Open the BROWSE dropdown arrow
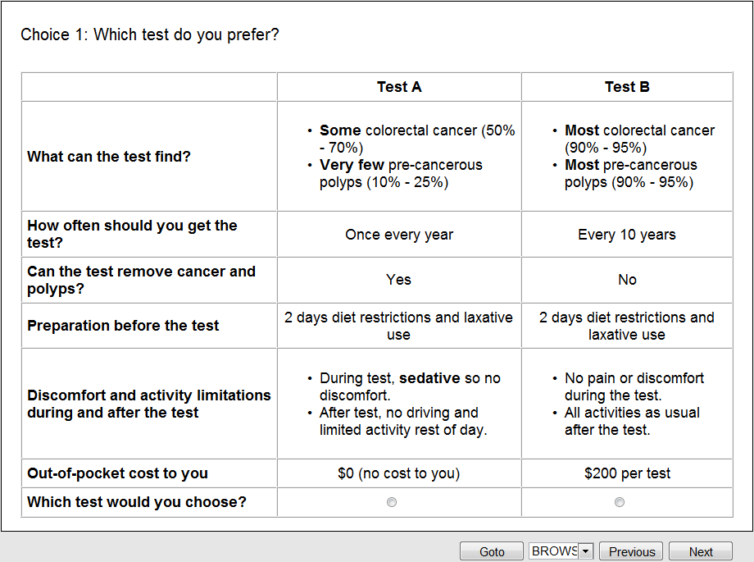The height and width of the screenshot is (562, 754). (x=585, y=551)
